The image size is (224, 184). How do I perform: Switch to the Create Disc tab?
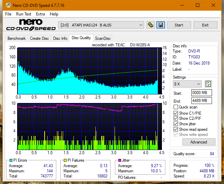[x=39, y=38]
